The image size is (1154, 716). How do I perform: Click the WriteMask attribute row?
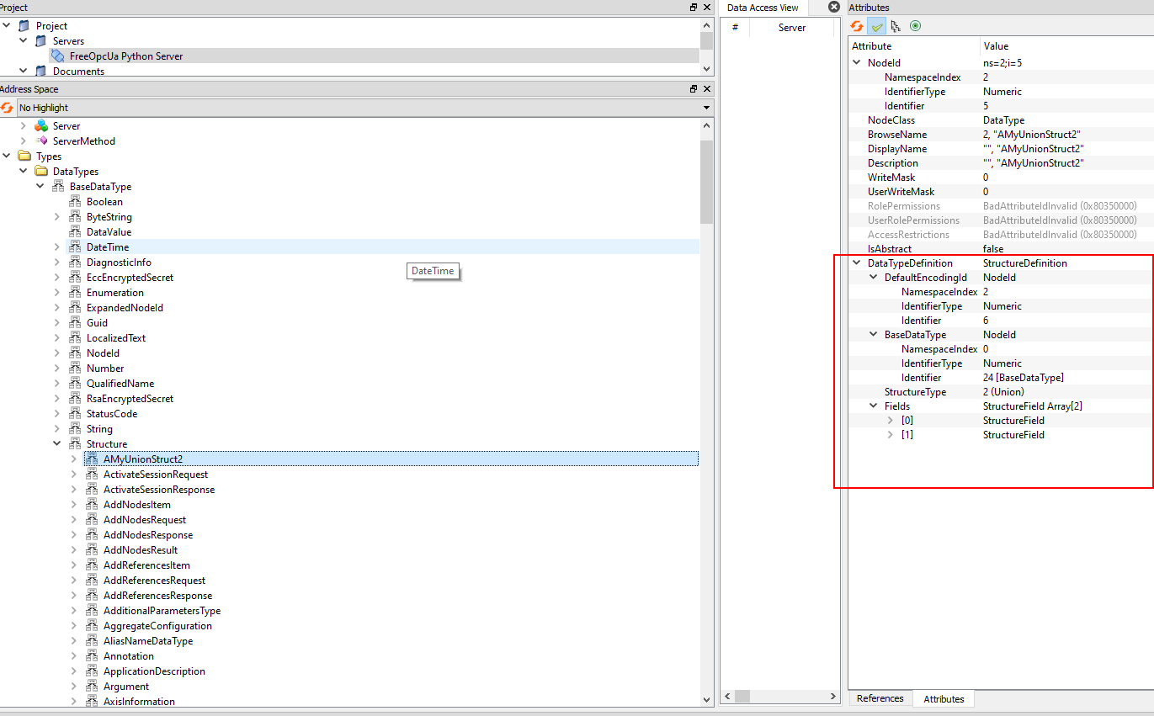(1001, 178)
